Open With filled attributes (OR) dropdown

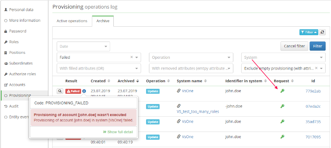click(x=99, y=68)
